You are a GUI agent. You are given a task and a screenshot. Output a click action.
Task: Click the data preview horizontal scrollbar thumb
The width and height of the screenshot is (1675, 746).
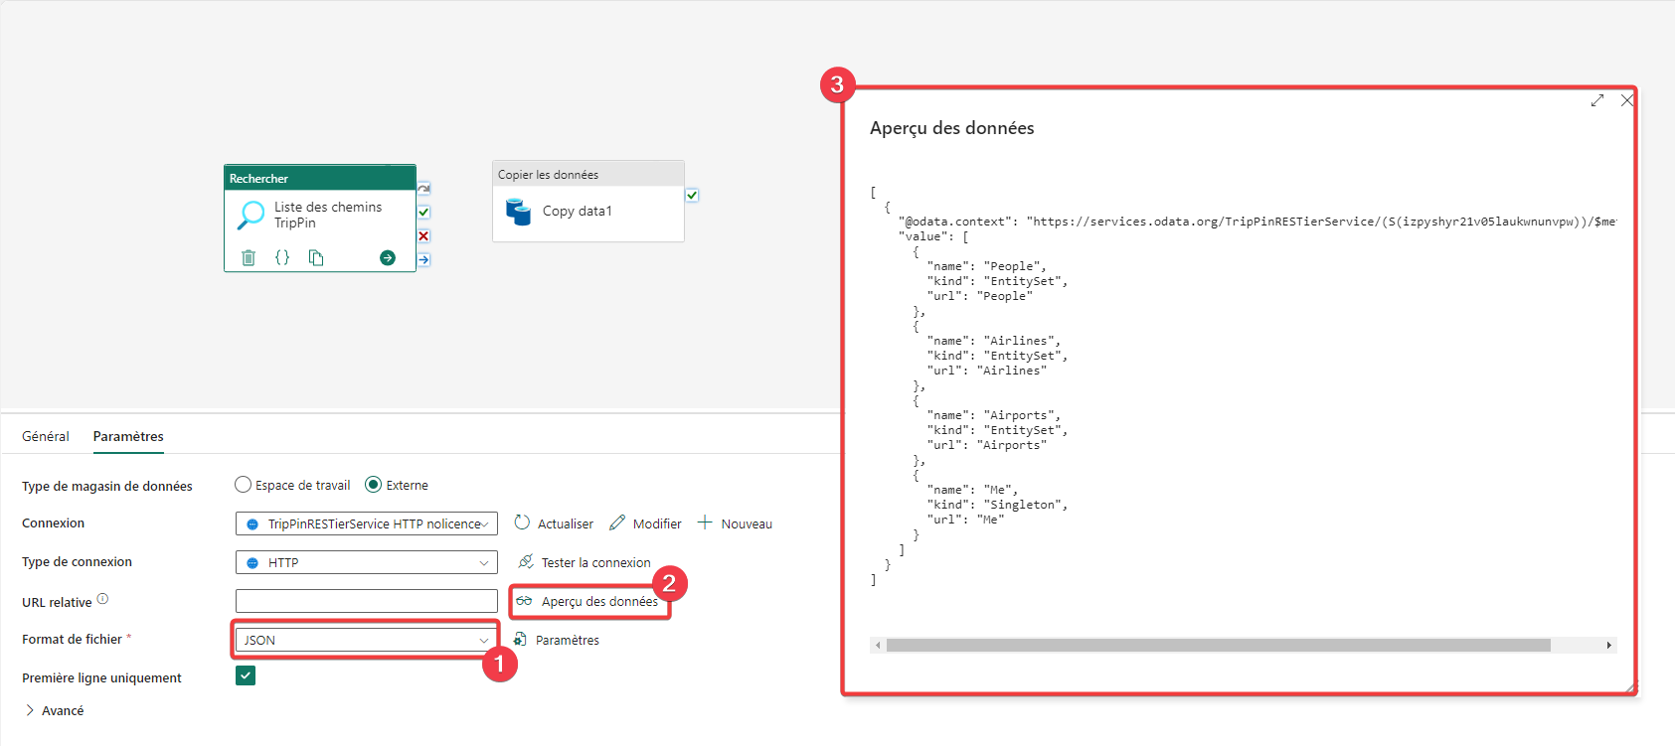pyautogui.click(x=1219, y=646)
